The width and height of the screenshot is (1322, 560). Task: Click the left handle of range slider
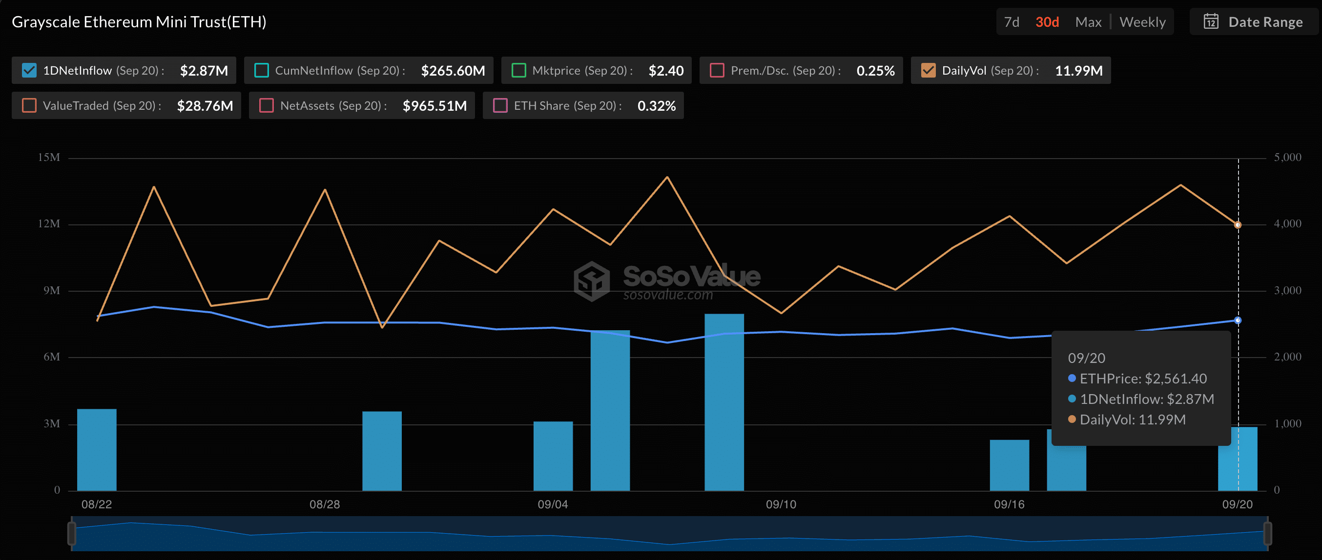click(72, 533)
